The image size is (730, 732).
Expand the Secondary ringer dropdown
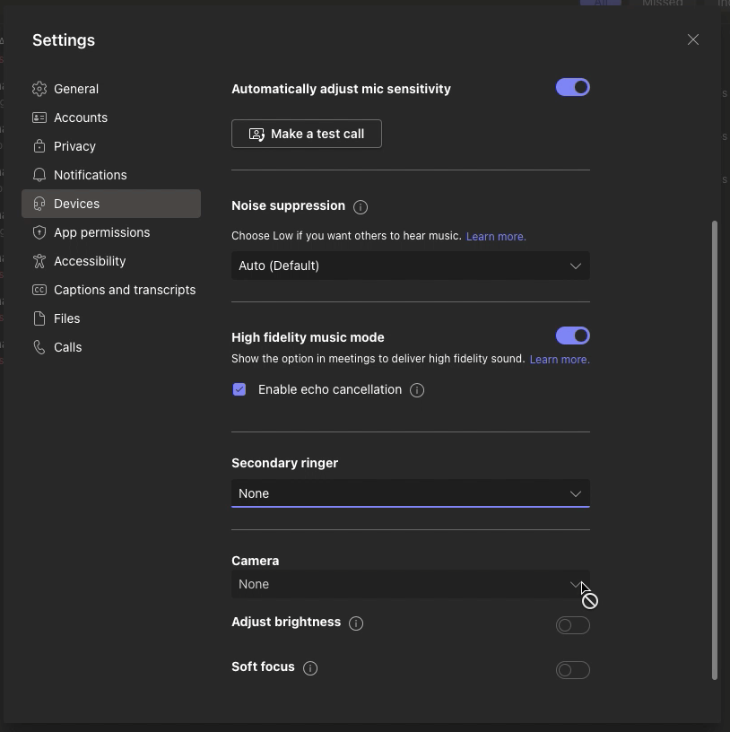coord(410,493)
